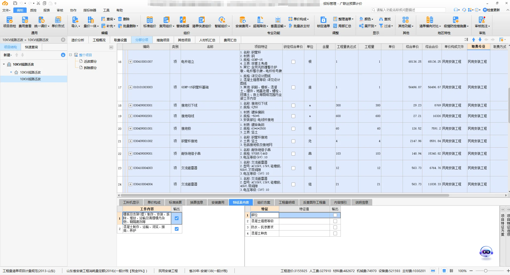This screenshot has width=510, height=275.
Task: Click the 锁定清单 lock list icon
Action: (x=323, y=22)
